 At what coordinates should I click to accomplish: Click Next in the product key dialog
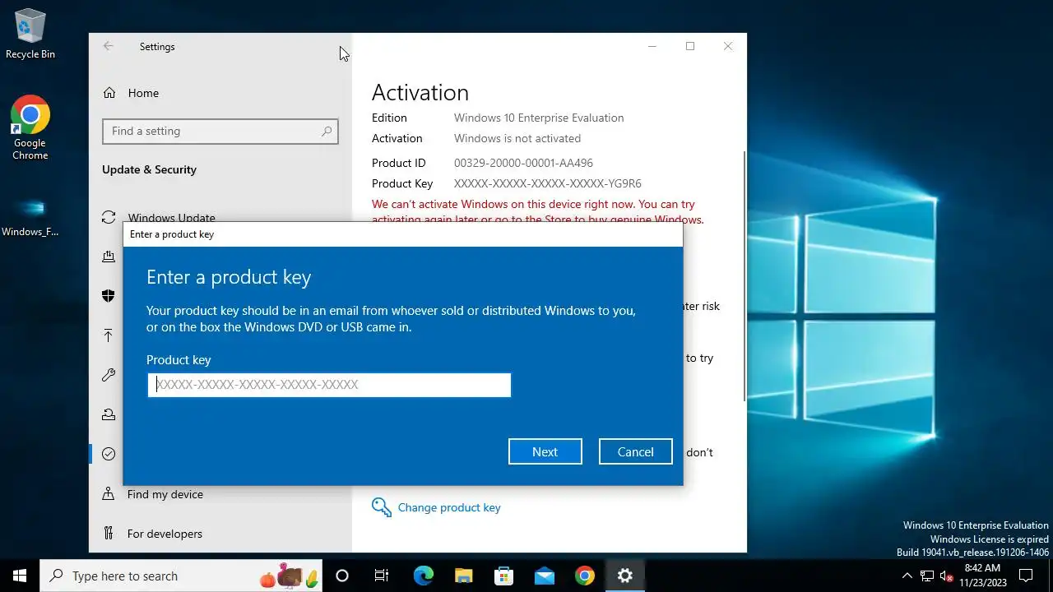pos(545,451)
